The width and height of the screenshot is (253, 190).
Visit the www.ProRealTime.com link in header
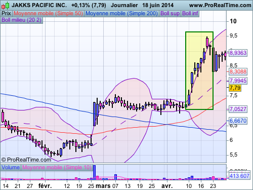coord(220,5)
